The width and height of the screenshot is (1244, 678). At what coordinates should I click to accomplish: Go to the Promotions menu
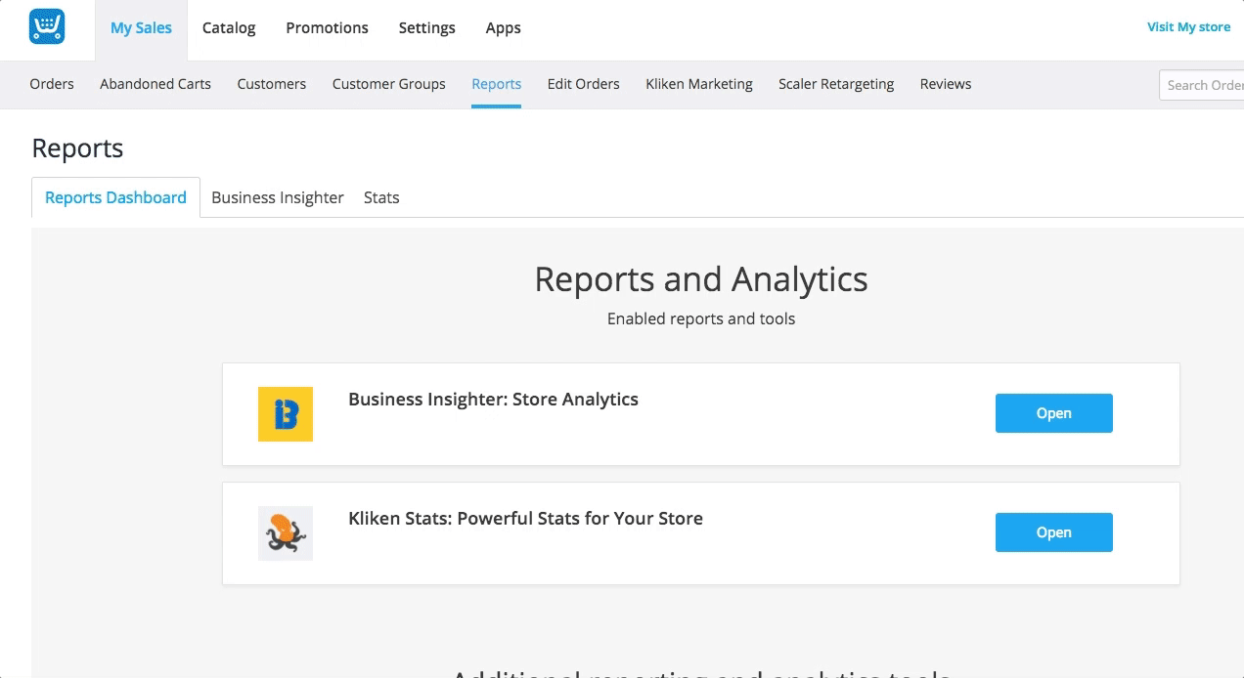[x=327, y=28]
